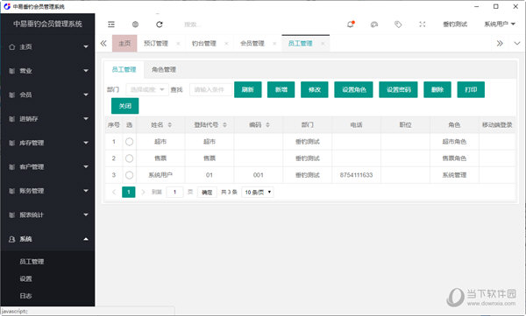This screenshot has height=316, width=526.
Task: Click the 打印 button
Action: click(x=471, y=89)
